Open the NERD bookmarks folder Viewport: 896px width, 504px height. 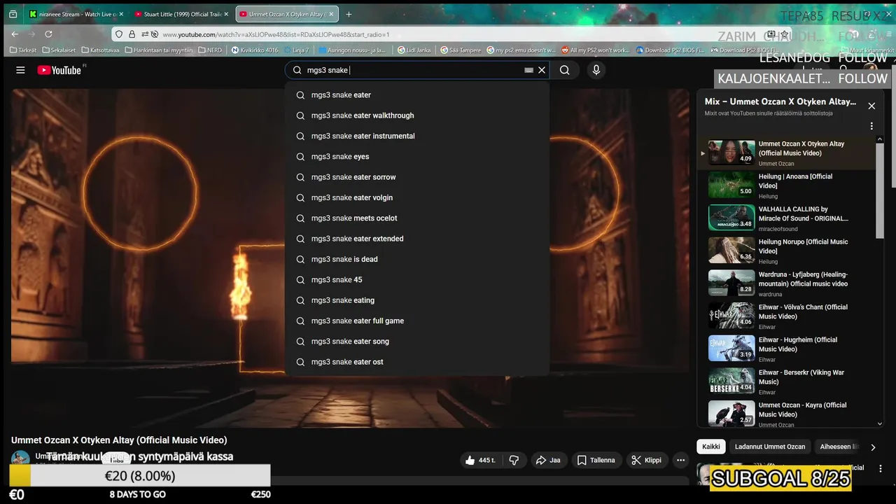(x=210, y=50)
